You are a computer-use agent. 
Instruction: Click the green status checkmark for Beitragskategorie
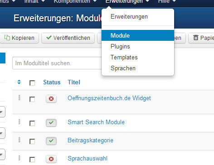click(51, 141)
